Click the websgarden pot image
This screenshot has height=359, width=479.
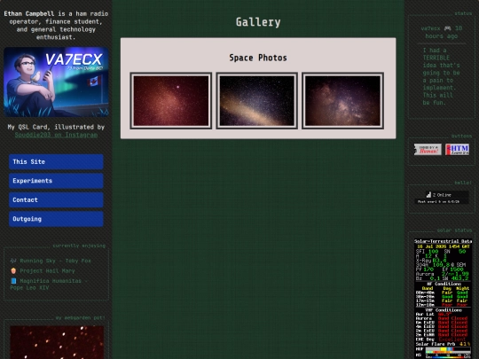tap(57, 342)
